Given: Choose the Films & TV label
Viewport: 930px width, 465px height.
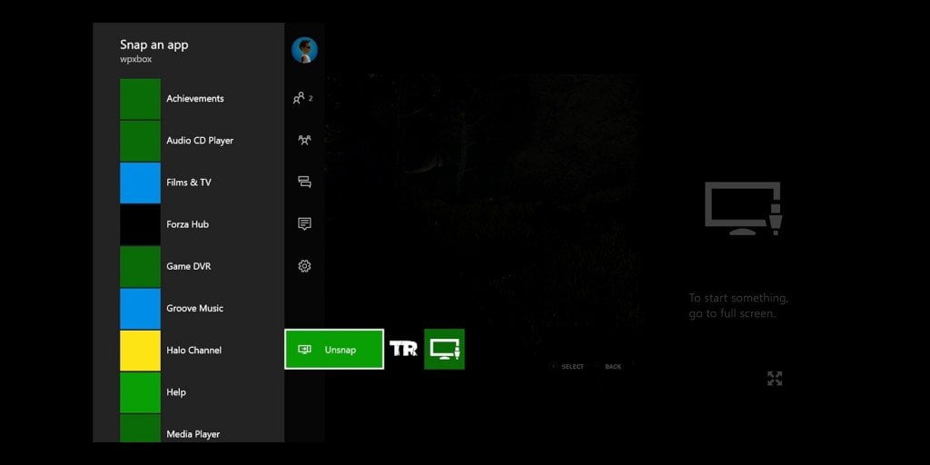Looking at the screenshot, I should (x=189, y=182).
